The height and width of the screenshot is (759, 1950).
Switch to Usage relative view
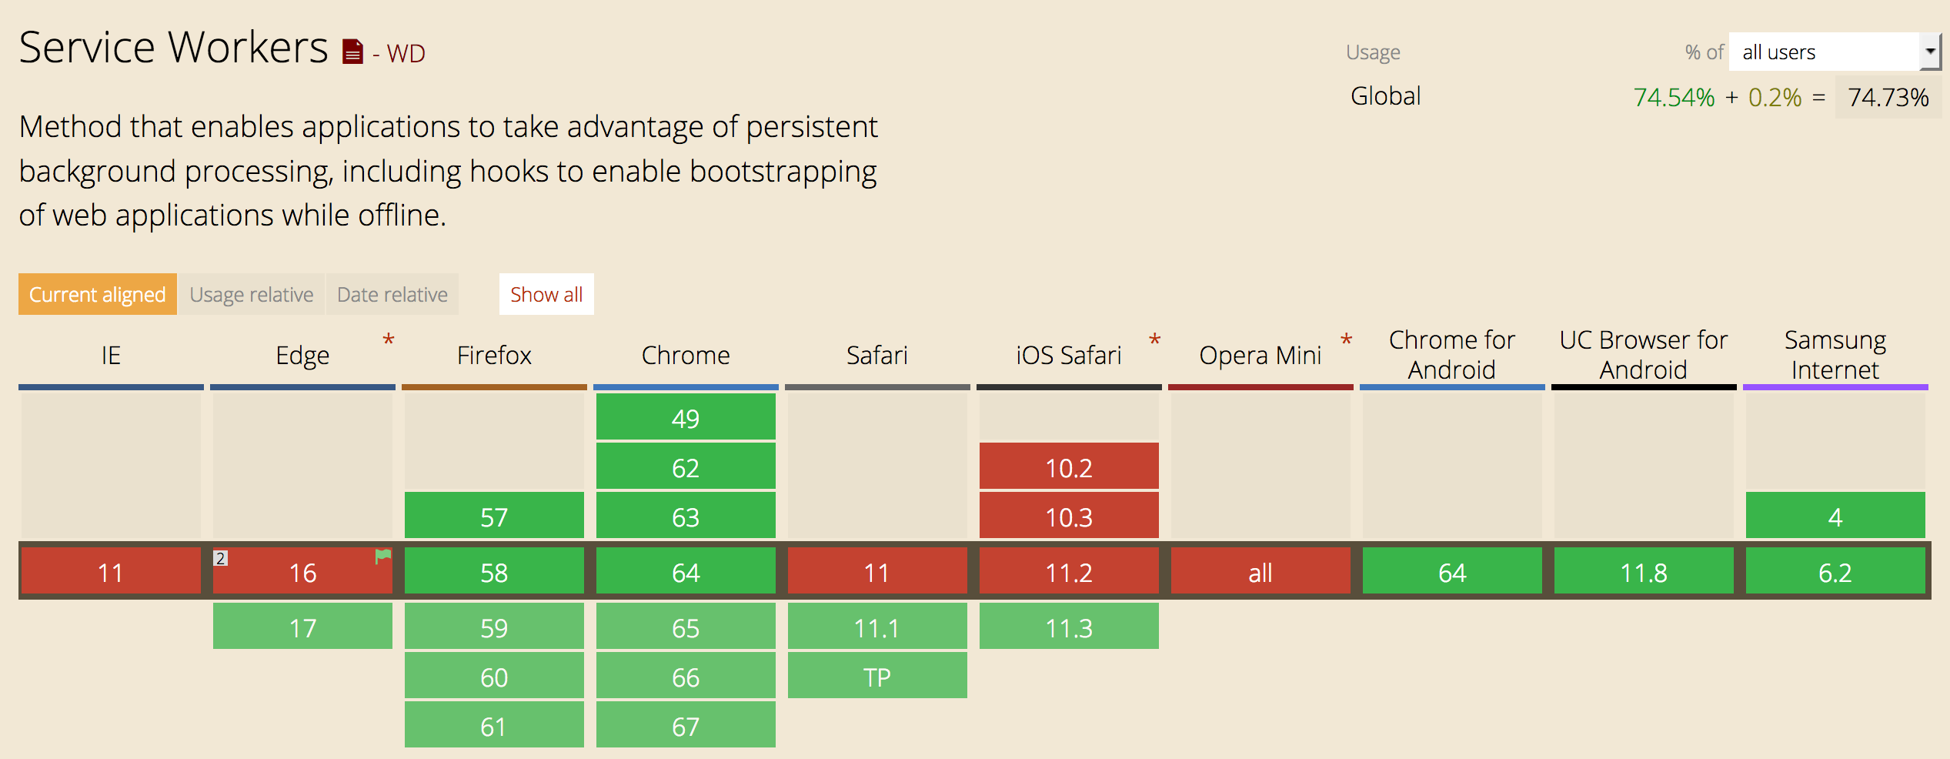tap(252, 294)
